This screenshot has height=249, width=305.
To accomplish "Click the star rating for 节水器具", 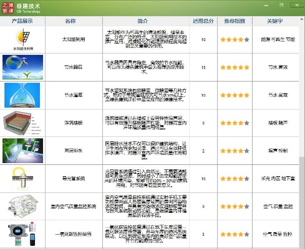I will (x=235, y=67).
